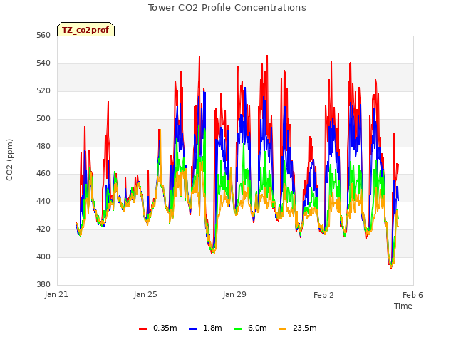Viewport: 456px width, 342px height.
Task: Click the blue 1.8m legend swatch
Action: pos(192,329)
